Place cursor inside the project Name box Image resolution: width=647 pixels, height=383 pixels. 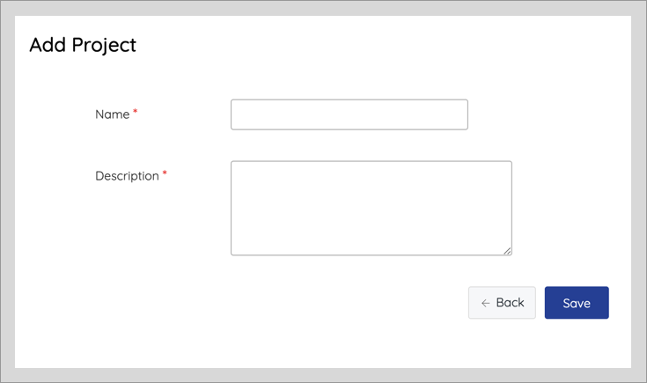(349, 114)
